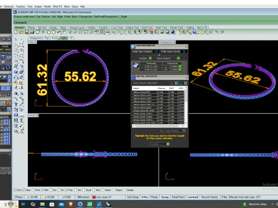Image resolution: width=278 pixels, height=208 pixels.
Task: Open File Explorer from taskbar
Action: [x=42, y=204]
